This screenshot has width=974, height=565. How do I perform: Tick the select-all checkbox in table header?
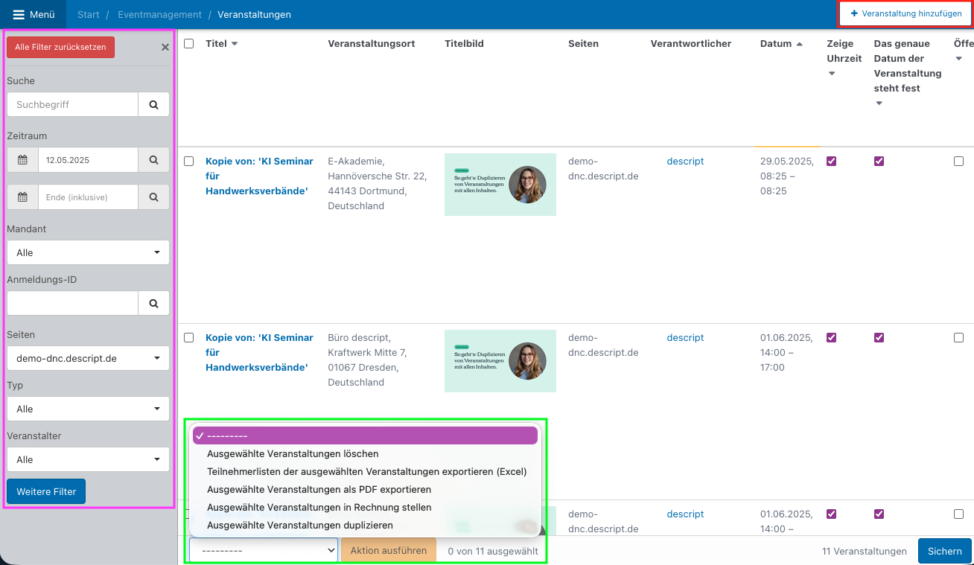(189, 44)
